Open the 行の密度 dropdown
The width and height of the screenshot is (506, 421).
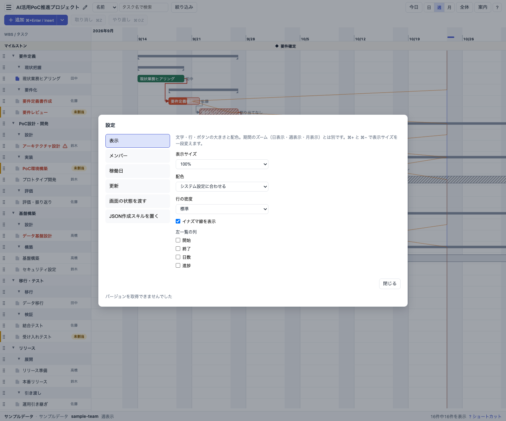222,209
